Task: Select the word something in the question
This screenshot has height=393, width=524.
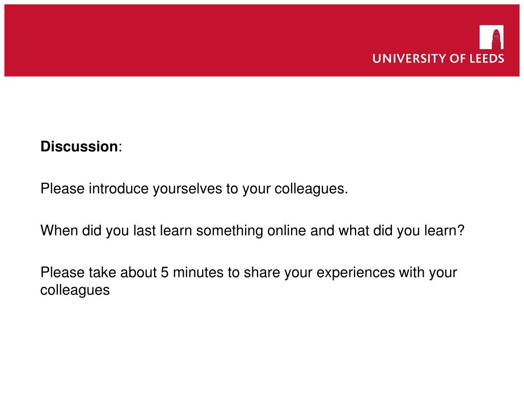Action: coord(230,231)
